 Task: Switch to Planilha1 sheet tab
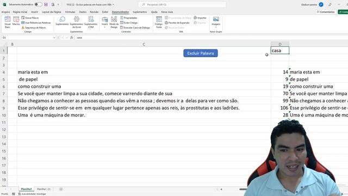pos(27,189)
